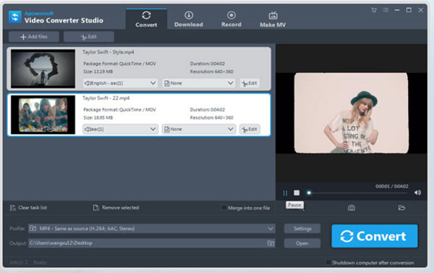Edit the Taylor Swift - 22.mp4 item
This screenshot has height=273, width=434.
[x=250, y=129]
